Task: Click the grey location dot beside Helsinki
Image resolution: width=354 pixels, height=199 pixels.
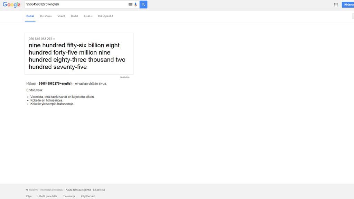Action: click(x=27, y=190)
